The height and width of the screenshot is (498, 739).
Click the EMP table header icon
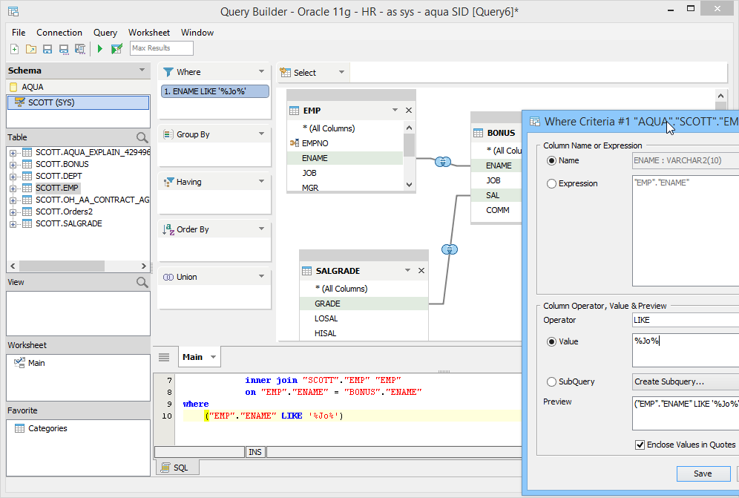click(294, 111)
